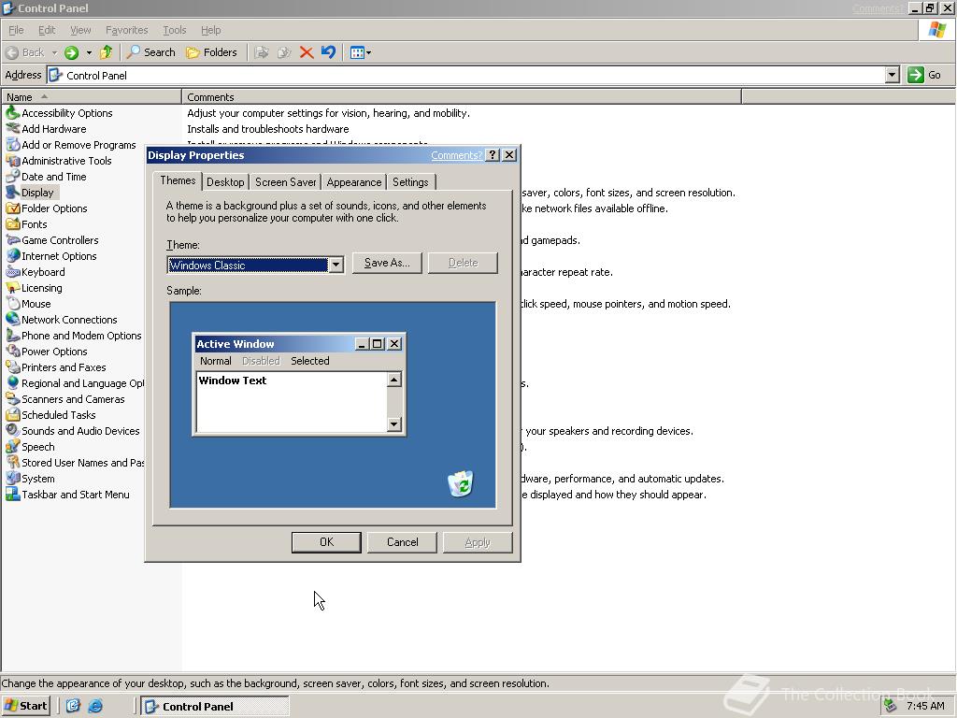Screen dimensions: 957x718
Task: Click the Comments column header
Action: 462,96
